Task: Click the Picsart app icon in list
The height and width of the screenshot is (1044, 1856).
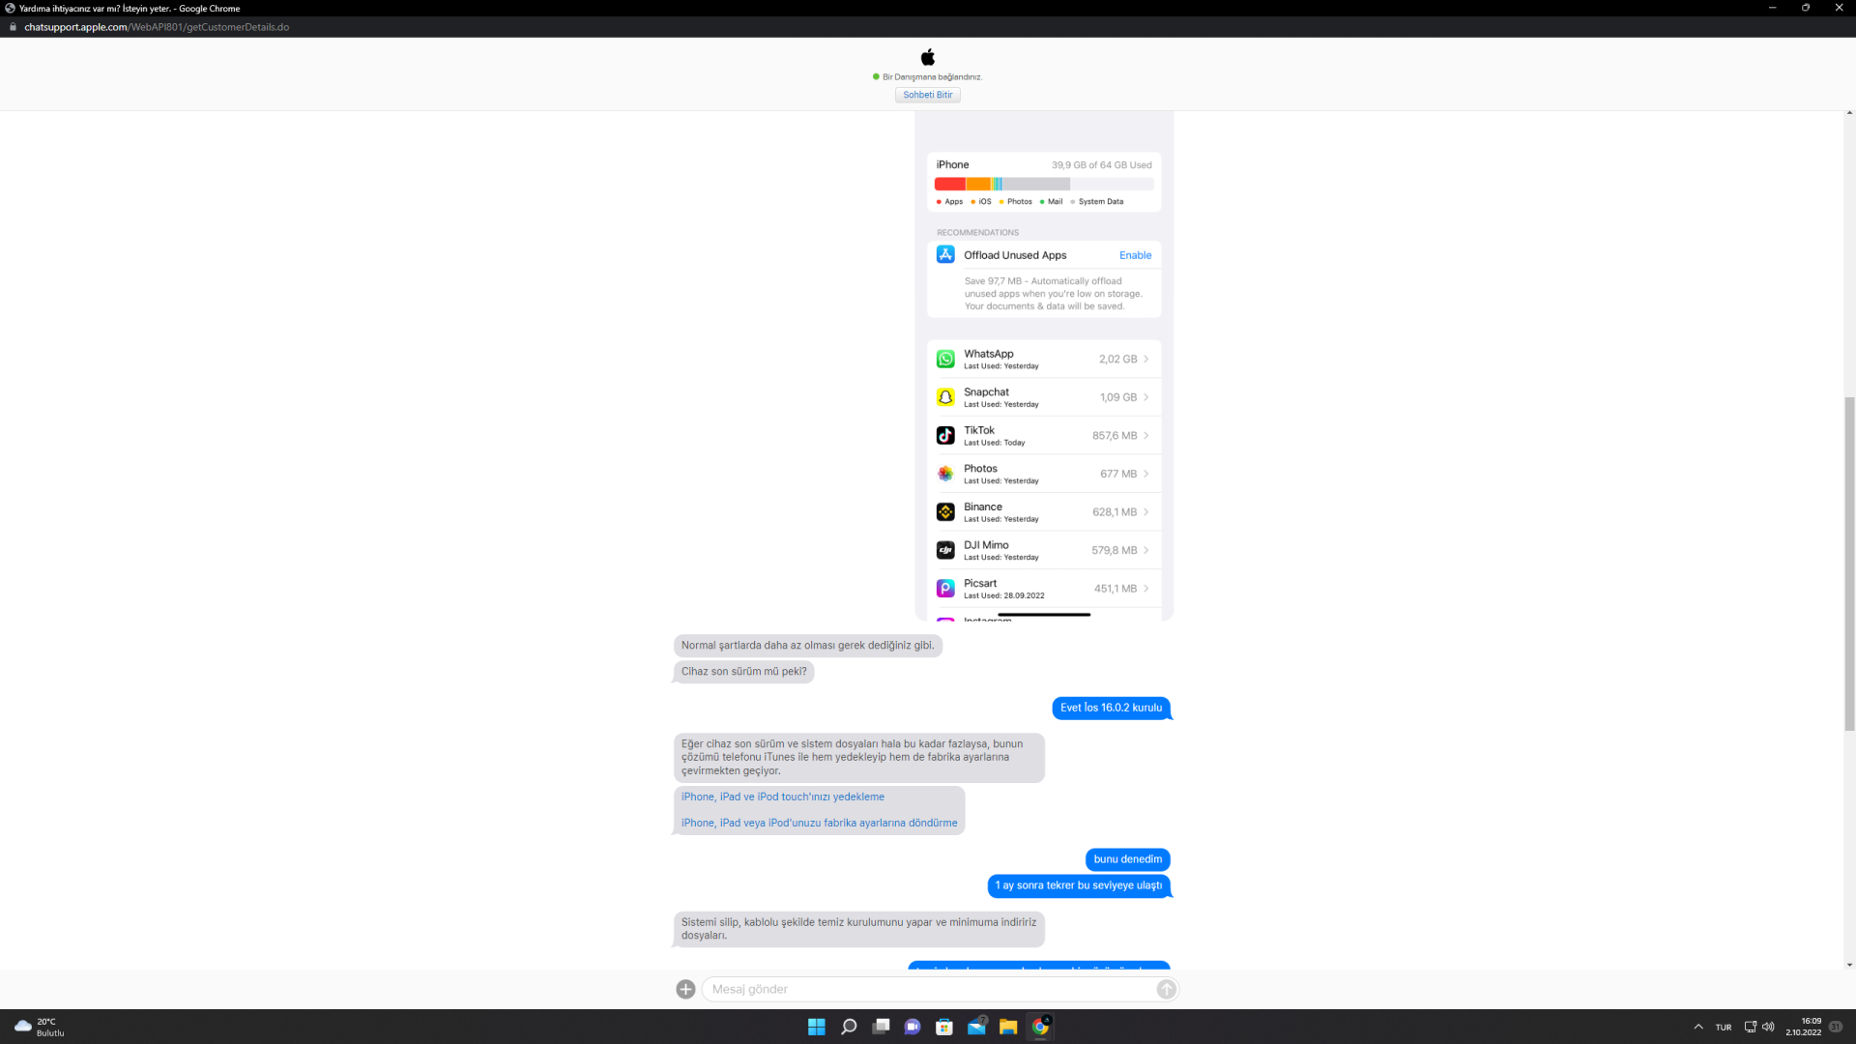Action: coord(945,589)
